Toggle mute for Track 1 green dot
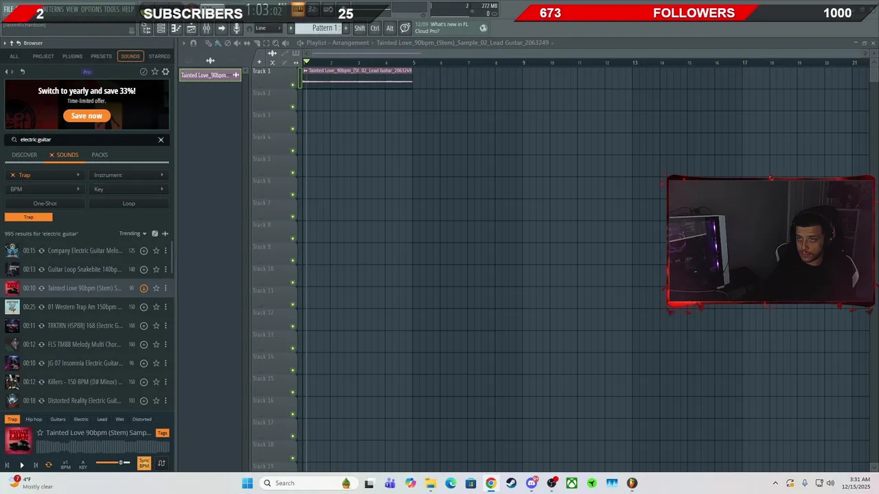The height and width of the screenshot is (494, 879). tap(293, 85)
